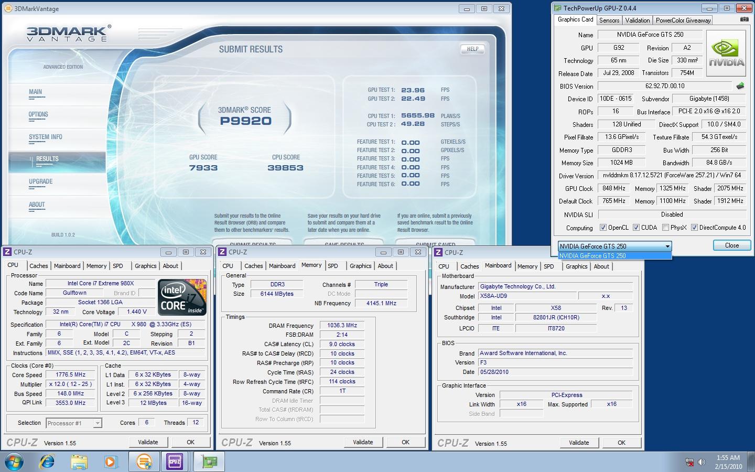Open Graphics tab in the Mainboard CPU-Z window

coord(576,266)
